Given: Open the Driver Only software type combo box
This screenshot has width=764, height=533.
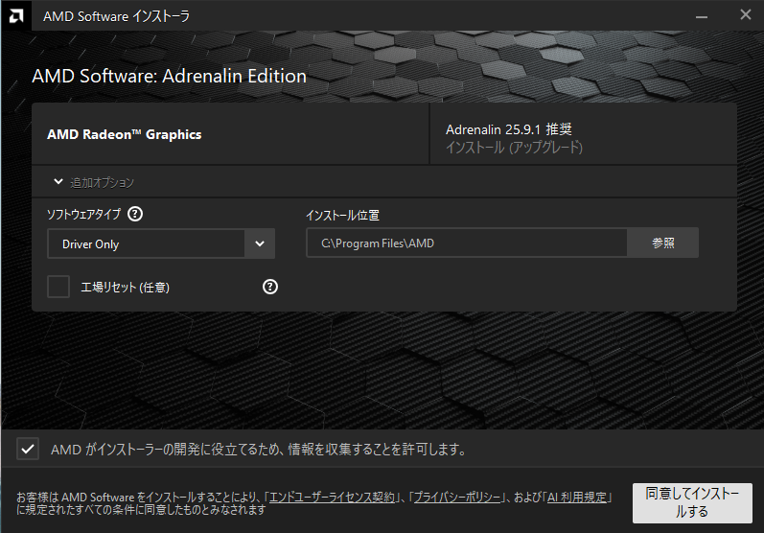Looking at the screenshot, I should (147, 243).
